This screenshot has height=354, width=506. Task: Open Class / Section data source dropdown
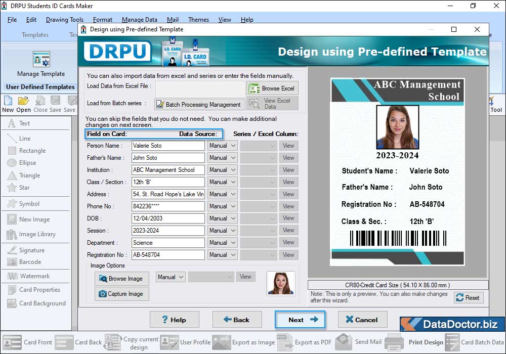pos(222,182)
